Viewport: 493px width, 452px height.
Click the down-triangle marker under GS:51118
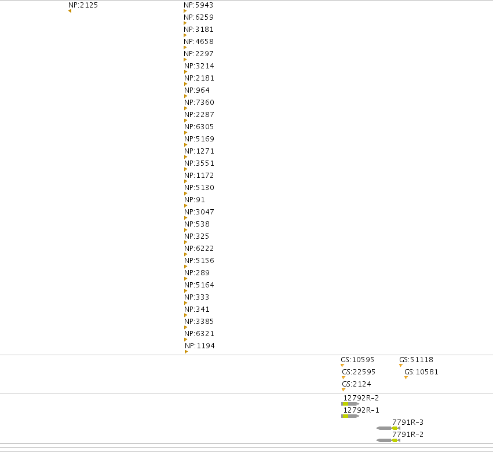click(x=401, y=366)
